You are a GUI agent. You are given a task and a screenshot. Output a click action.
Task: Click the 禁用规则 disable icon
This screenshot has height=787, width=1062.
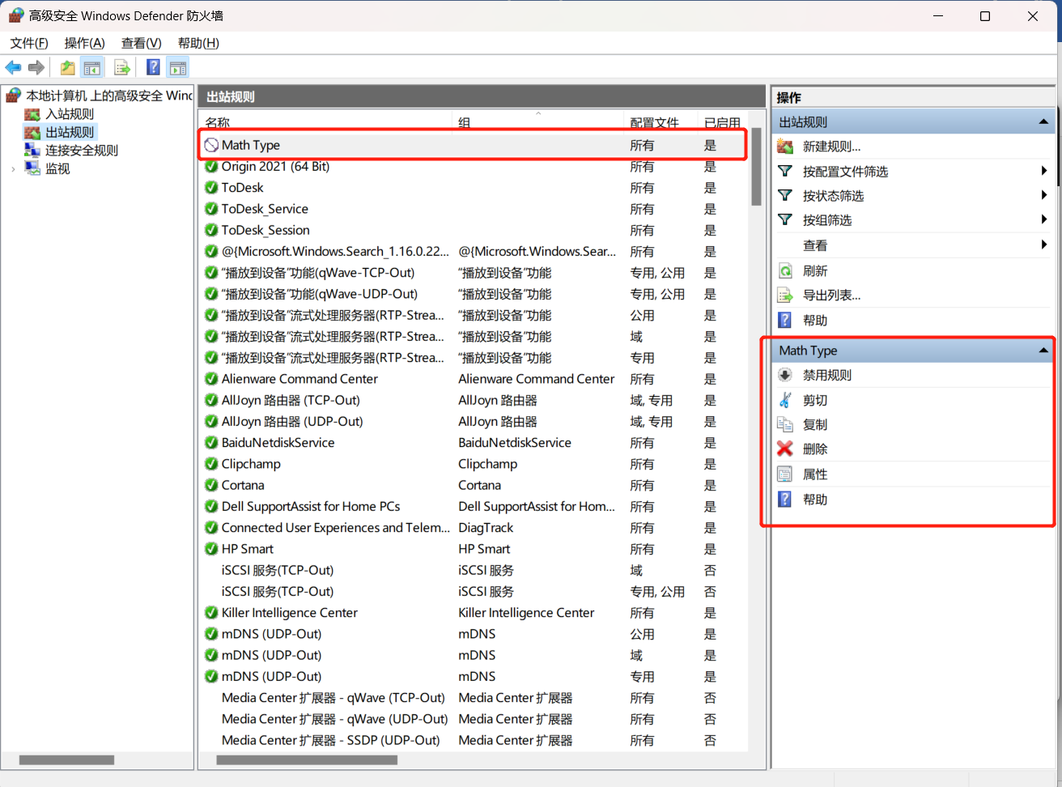785,375
